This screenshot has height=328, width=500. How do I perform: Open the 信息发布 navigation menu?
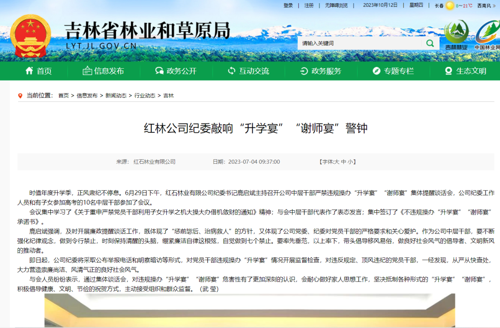tap(103, 71)
